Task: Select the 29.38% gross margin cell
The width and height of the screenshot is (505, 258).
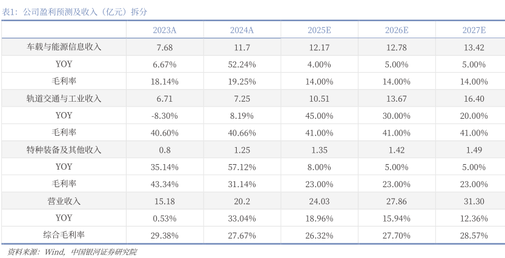Action: (165, 235)
